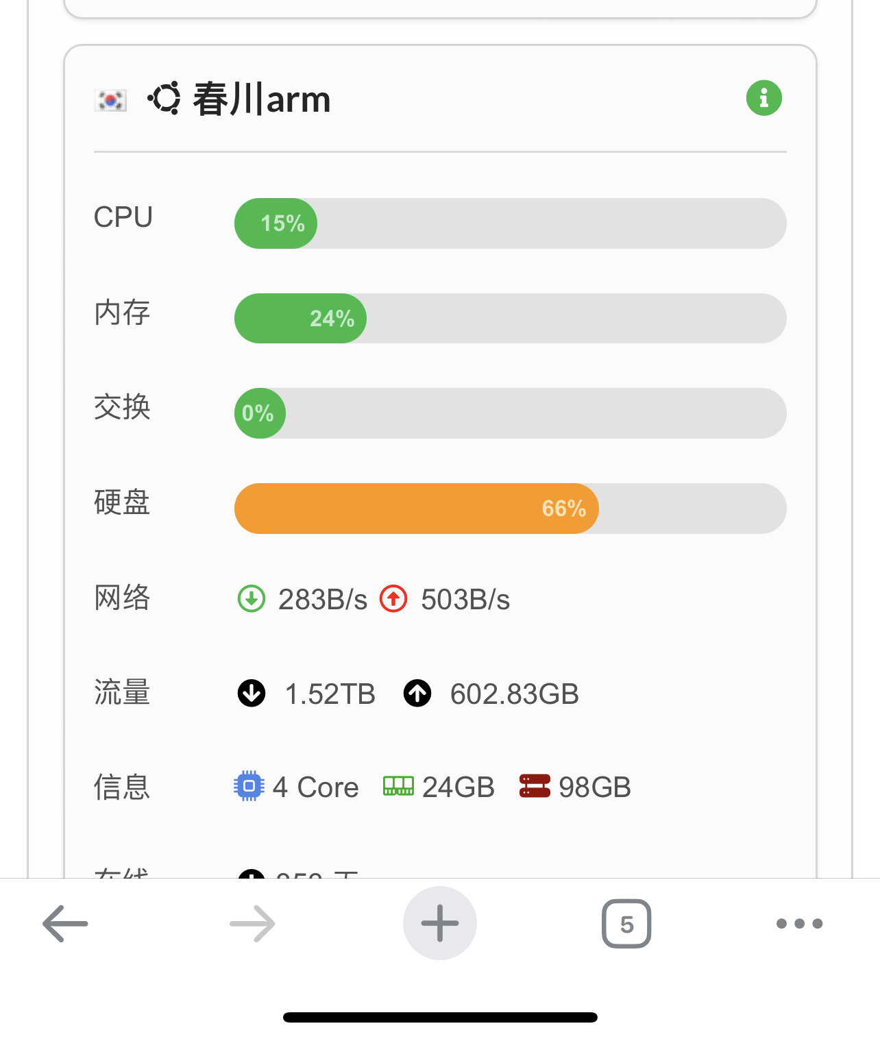Click the blue CPU core chip icon
880x1039 pixels.
249,786
